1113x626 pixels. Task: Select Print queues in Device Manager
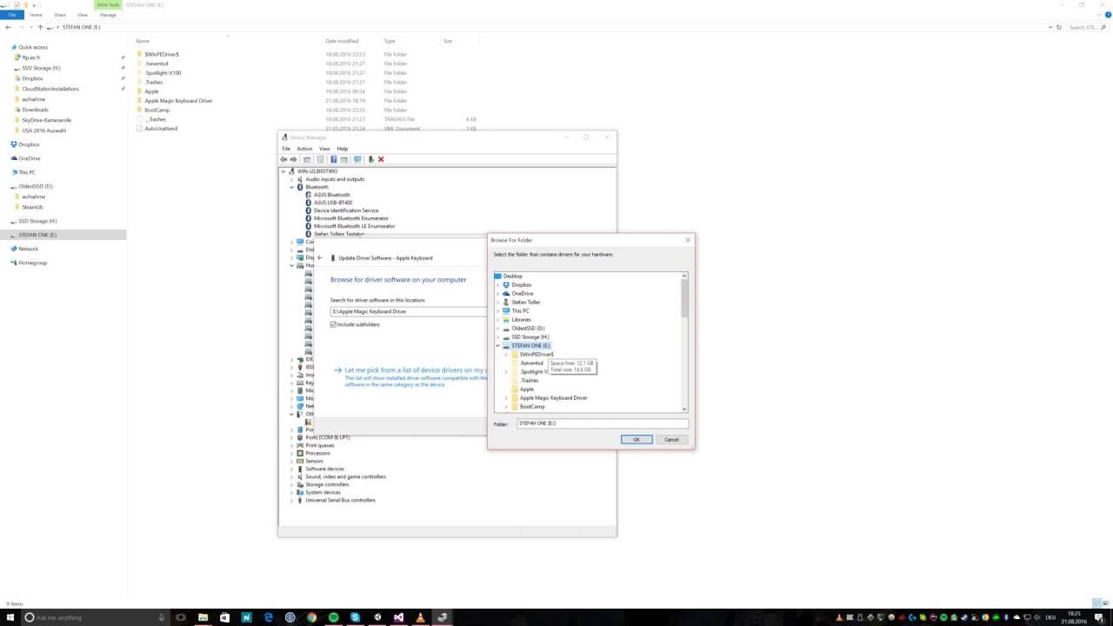click(320, 445)
